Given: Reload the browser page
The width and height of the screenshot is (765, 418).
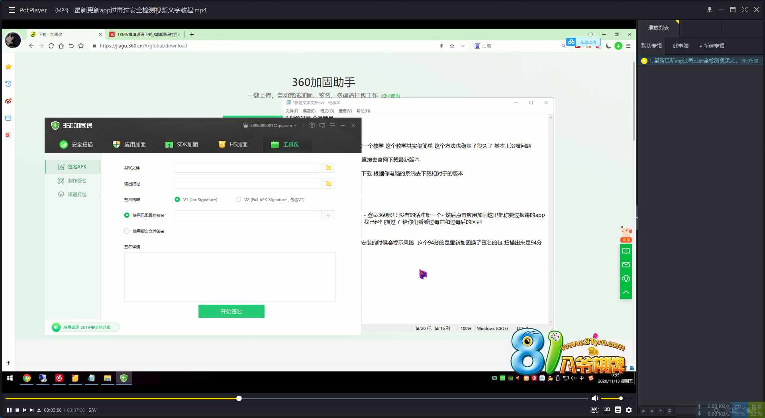Looking at the screenshot, I should pyautogui.click(x=51, y=46).
